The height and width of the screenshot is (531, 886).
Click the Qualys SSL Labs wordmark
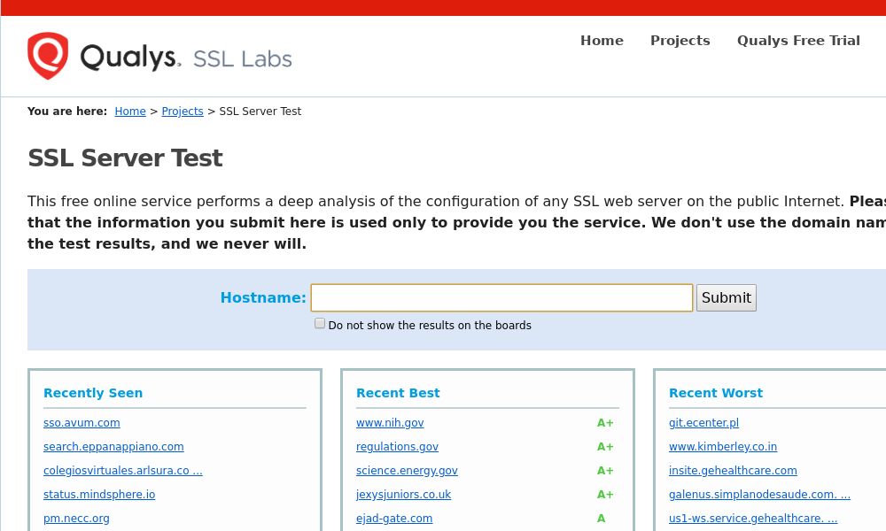coord(186,58)
